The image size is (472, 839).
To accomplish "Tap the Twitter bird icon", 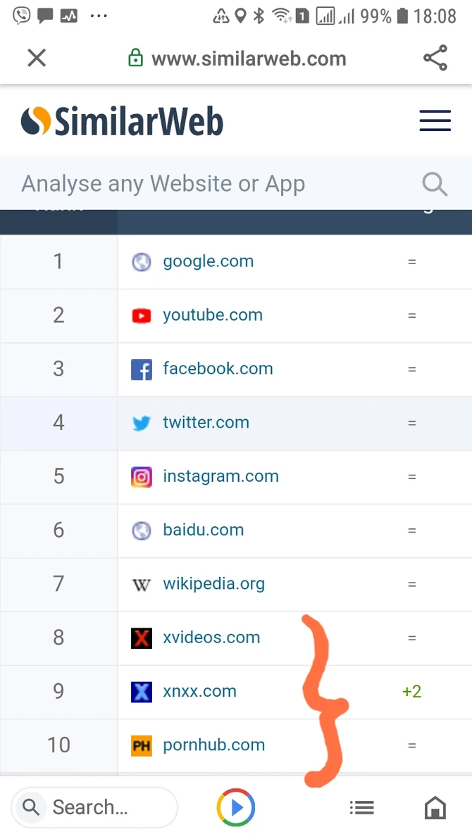I will tap(142, 423).
